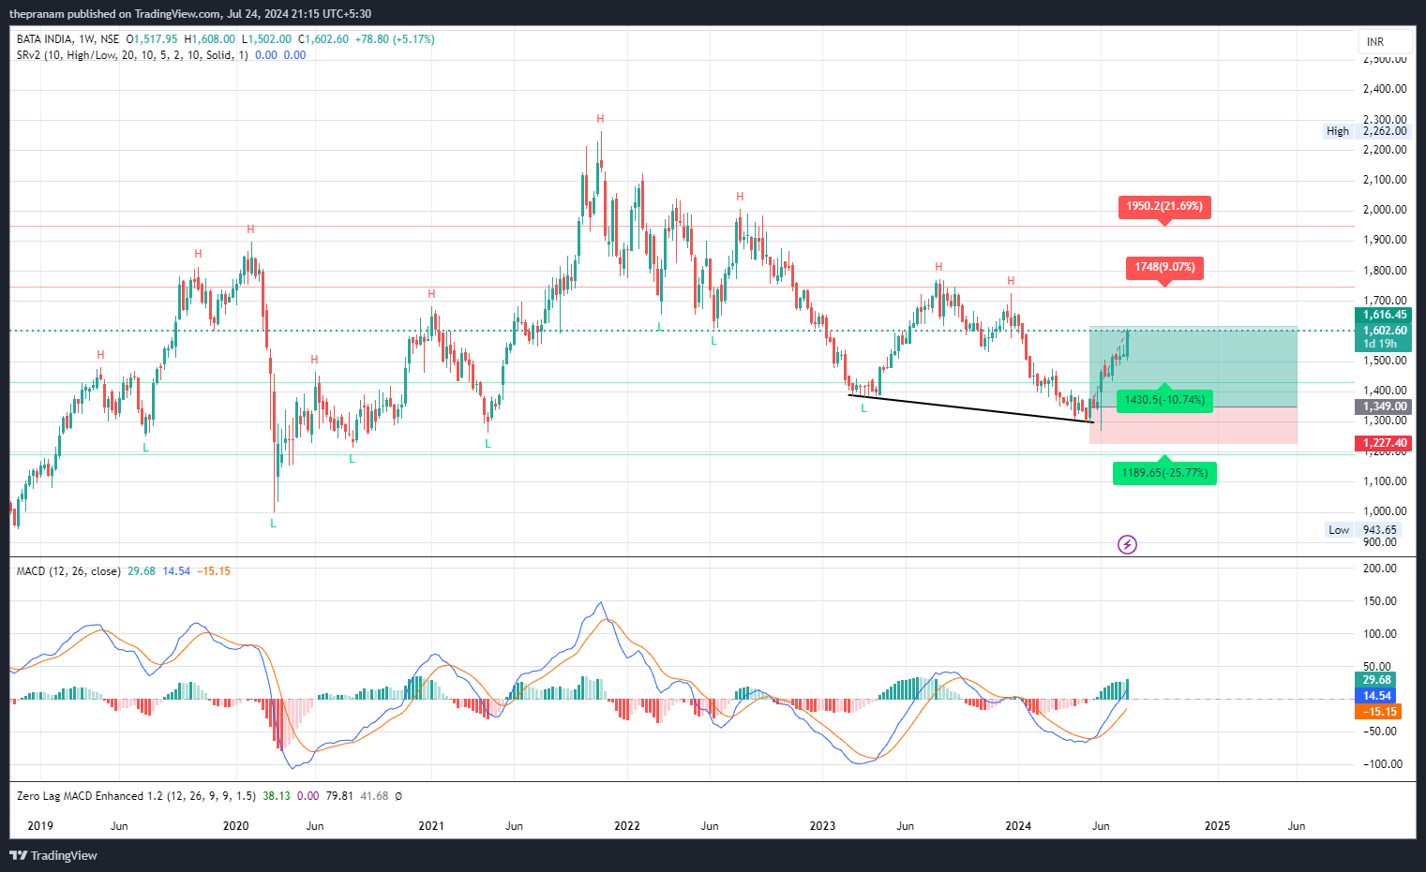1426x872 pixels.
Task: Click the 1,616.45 price axis label
Action: click(x=1383, y=315)
